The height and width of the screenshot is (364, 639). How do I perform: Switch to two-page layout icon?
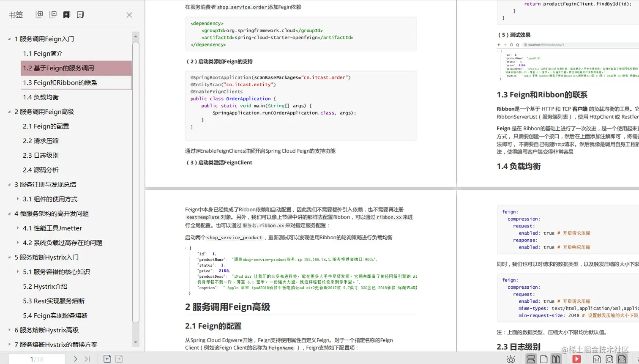[556, 359]
